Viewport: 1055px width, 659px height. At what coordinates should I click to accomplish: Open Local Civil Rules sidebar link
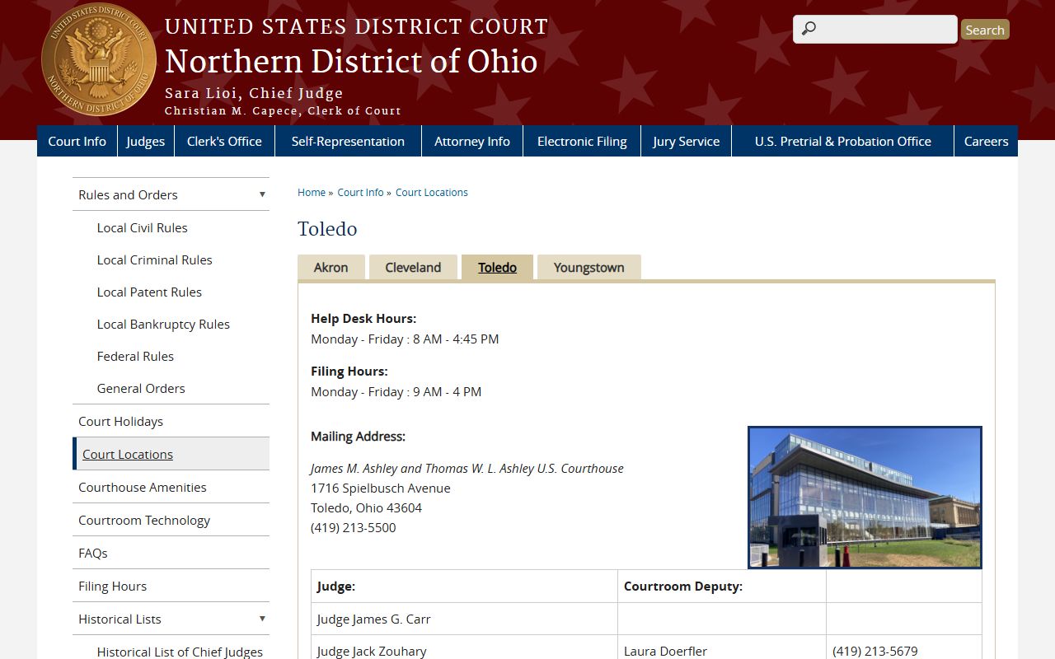tap(142, 227)
